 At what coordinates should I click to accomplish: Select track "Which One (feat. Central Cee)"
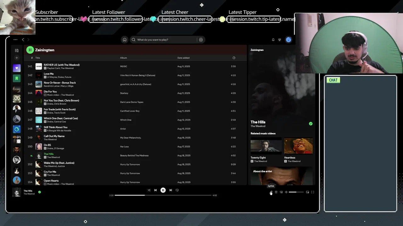[x=61, y=118]
